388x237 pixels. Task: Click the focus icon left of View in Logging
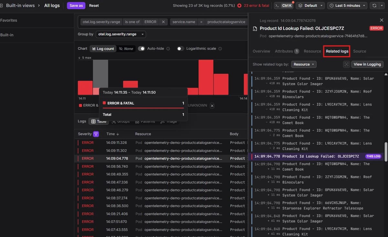coord(347,64)
